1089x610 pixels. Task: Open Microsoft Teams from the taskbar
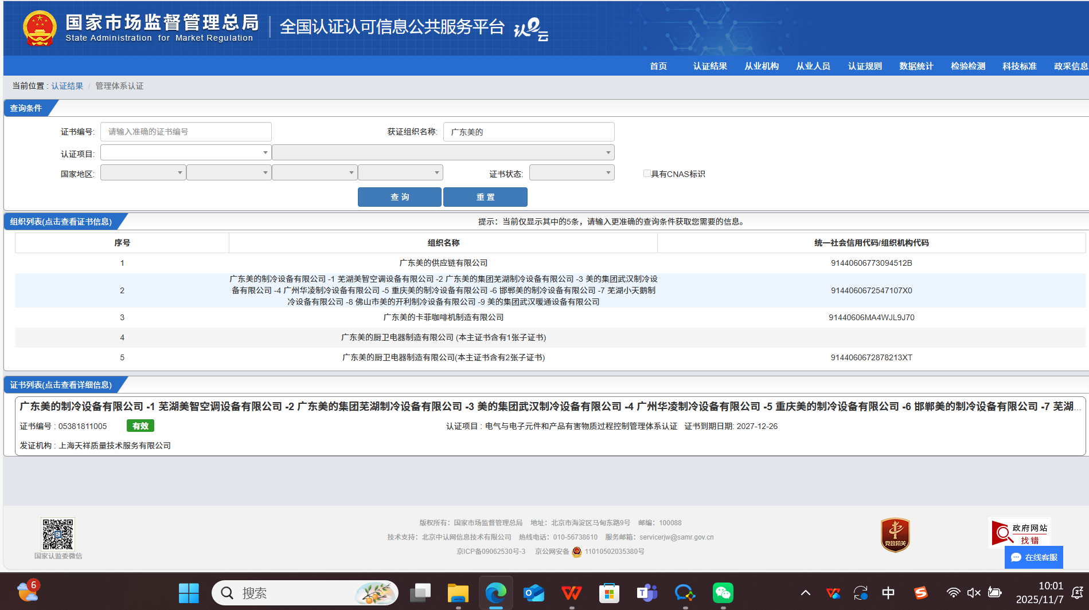tap(647, 593)
